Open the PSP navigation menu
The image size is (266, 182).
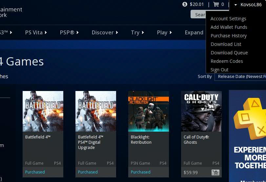pyautogui.click(x=69, y=32)
